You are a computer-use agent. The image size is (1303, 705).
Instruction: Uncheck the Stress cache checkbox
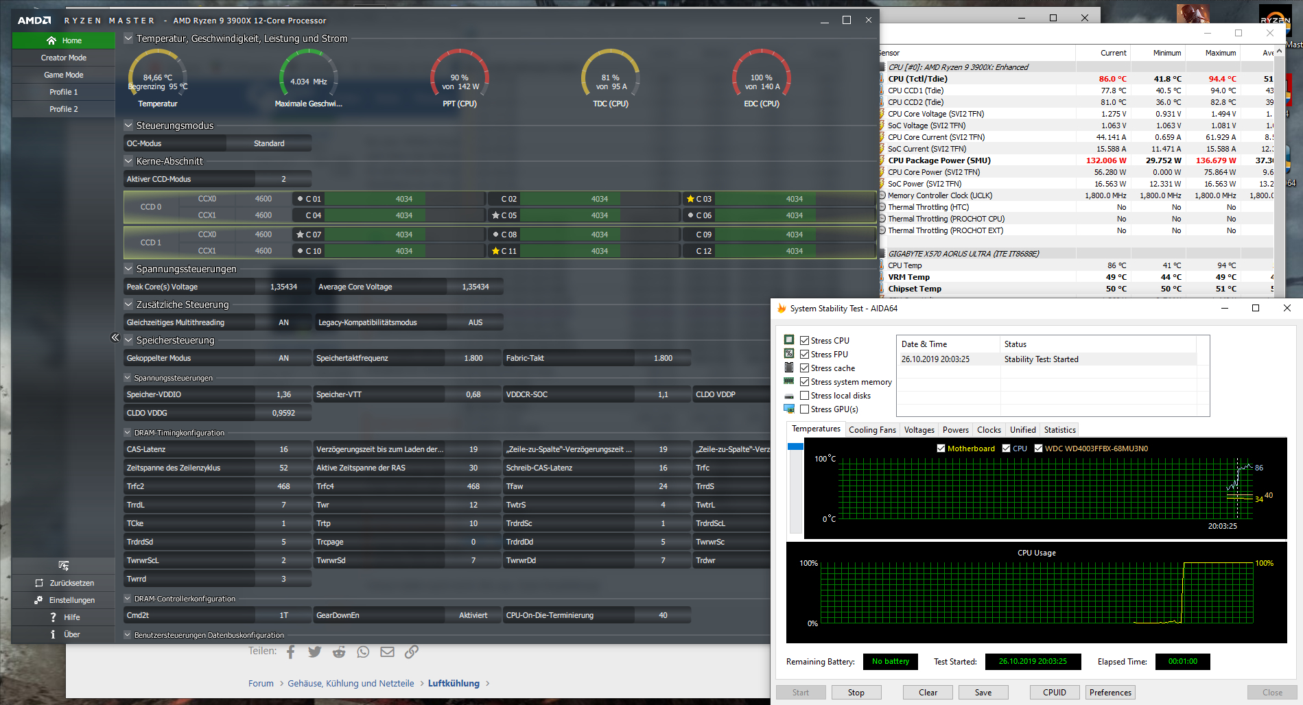[805, 368]
